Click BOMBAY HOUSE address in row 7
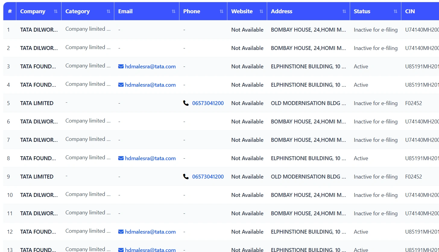439x252 pixels. click(308, 140)
